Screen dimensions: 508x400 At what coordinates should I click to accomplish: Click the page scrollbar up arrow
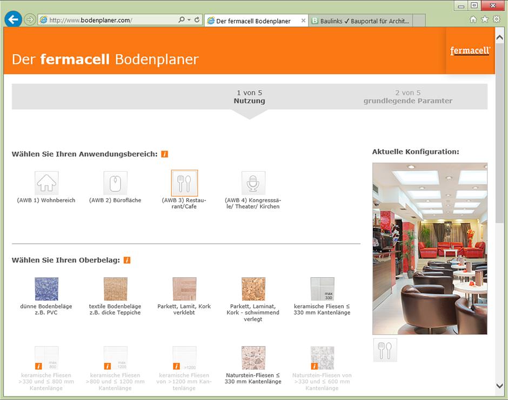[499, 38]
